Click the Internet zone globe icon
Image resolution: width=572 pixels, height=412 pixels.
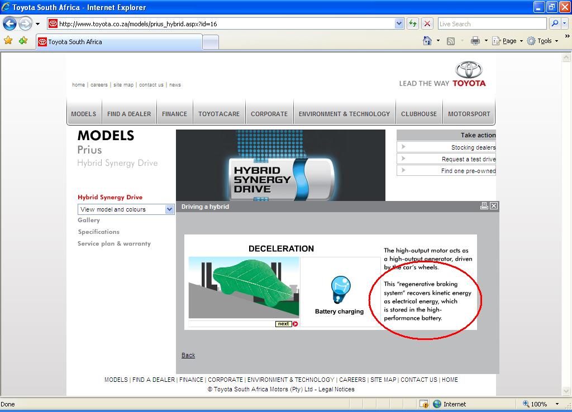pos(437,404)
